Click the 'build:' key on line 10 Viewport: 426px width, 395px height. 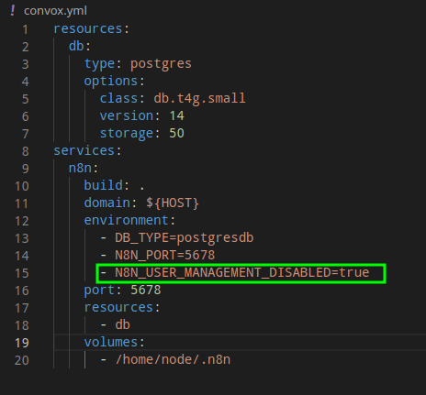106,185
